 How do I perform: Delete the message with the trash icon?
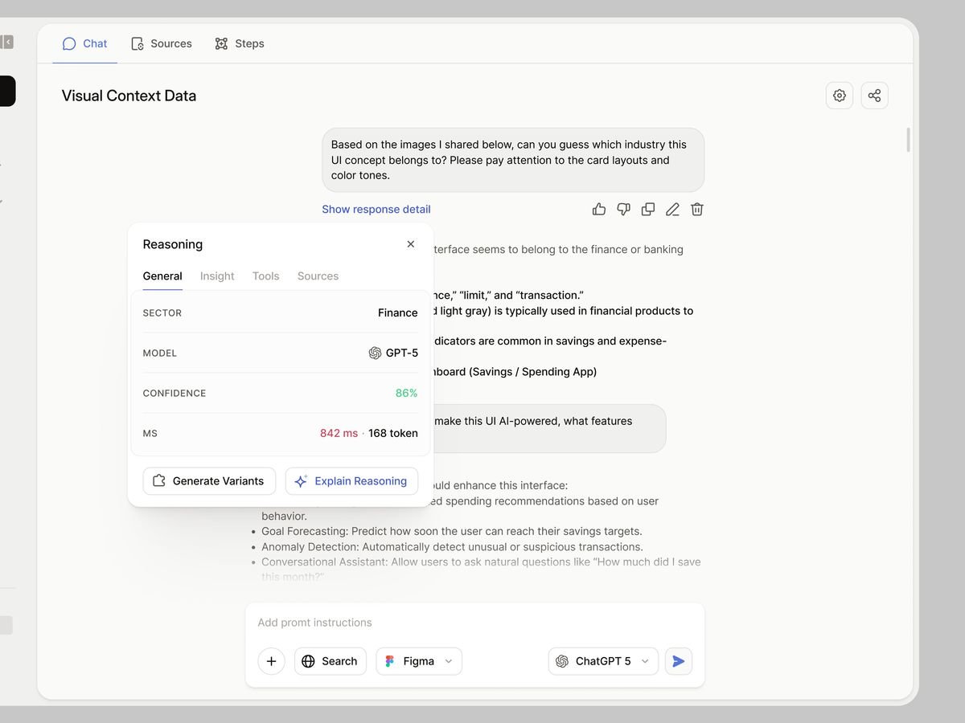pos(697,209)
